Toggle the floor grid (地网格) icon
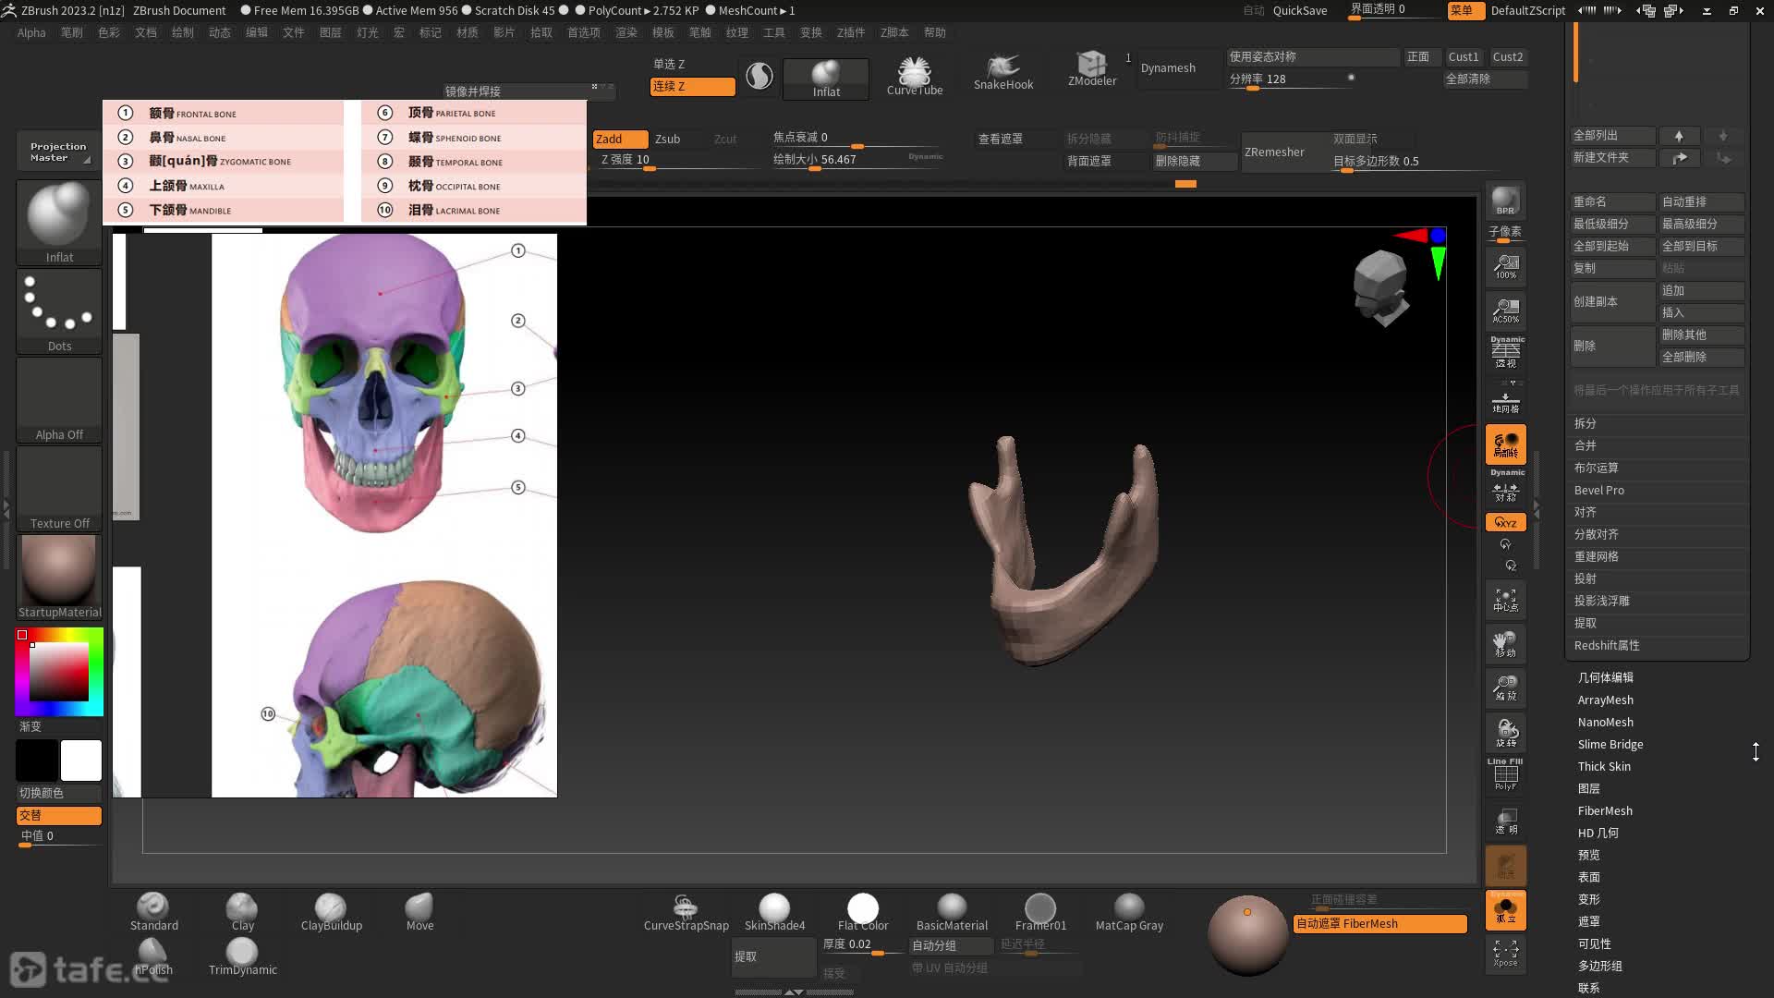Viewport: 1774px width, 998px height. (x=1505, y=401)
